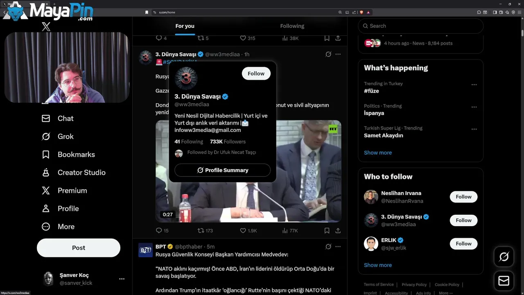Open Followed by Dr Ufuk Necat Taşçı
The width and height of the screenshot is (524, 295).
pos(221,152)
